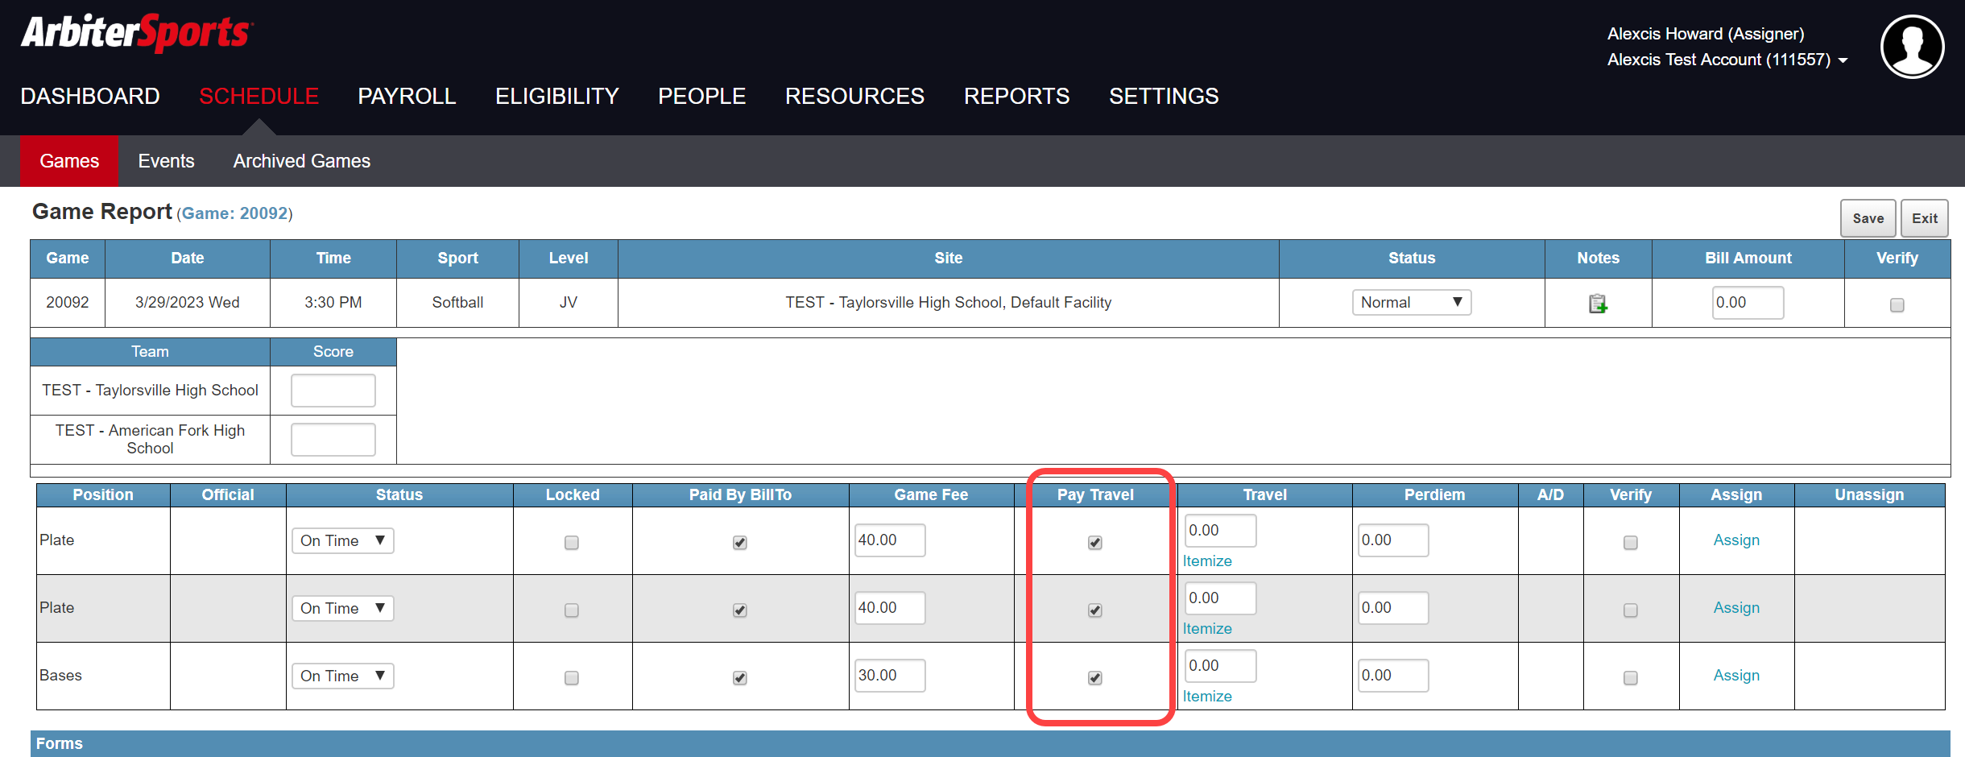The width and height of the screenshot is (1965, 757).
Task: Open the Schedule menu
Action: click(259, 96)
